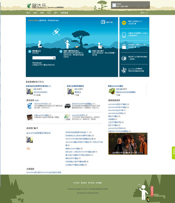Open the 新手入门 navigation item
175x203 pixels.
coord(144,13)
